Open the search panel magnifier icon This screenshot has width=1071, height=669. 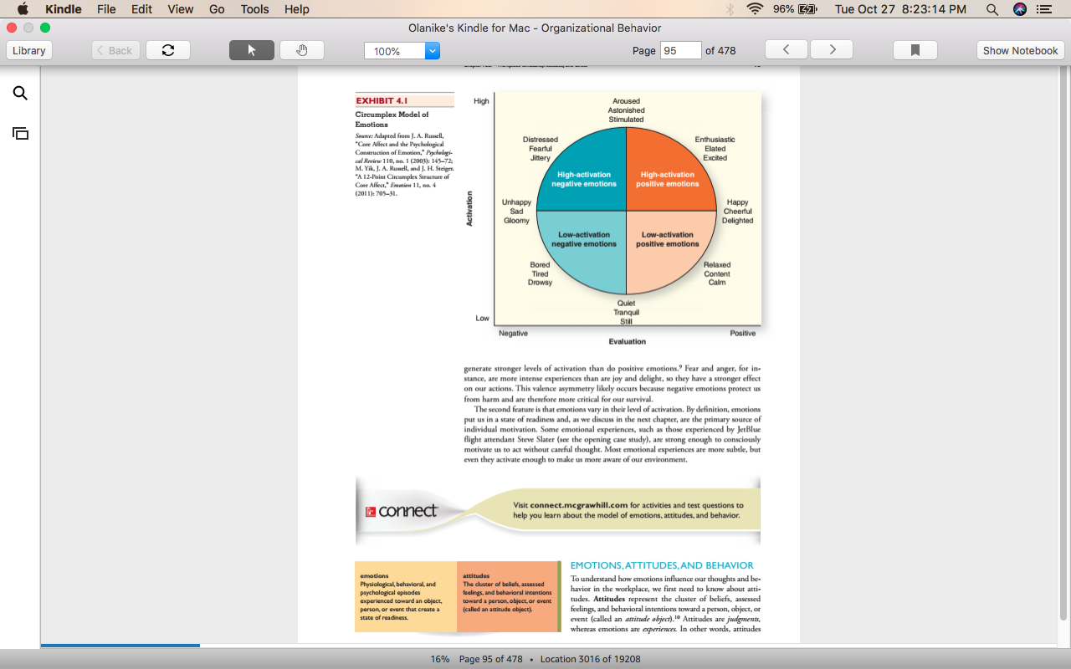[20, 94]
